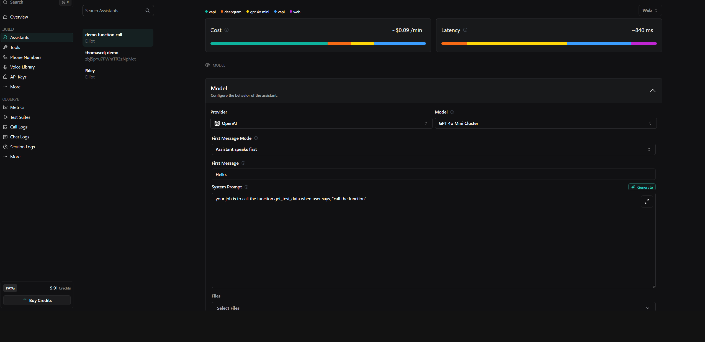
Task: Click the expand icon in System Prompt box
Action: tap(647, 202)
